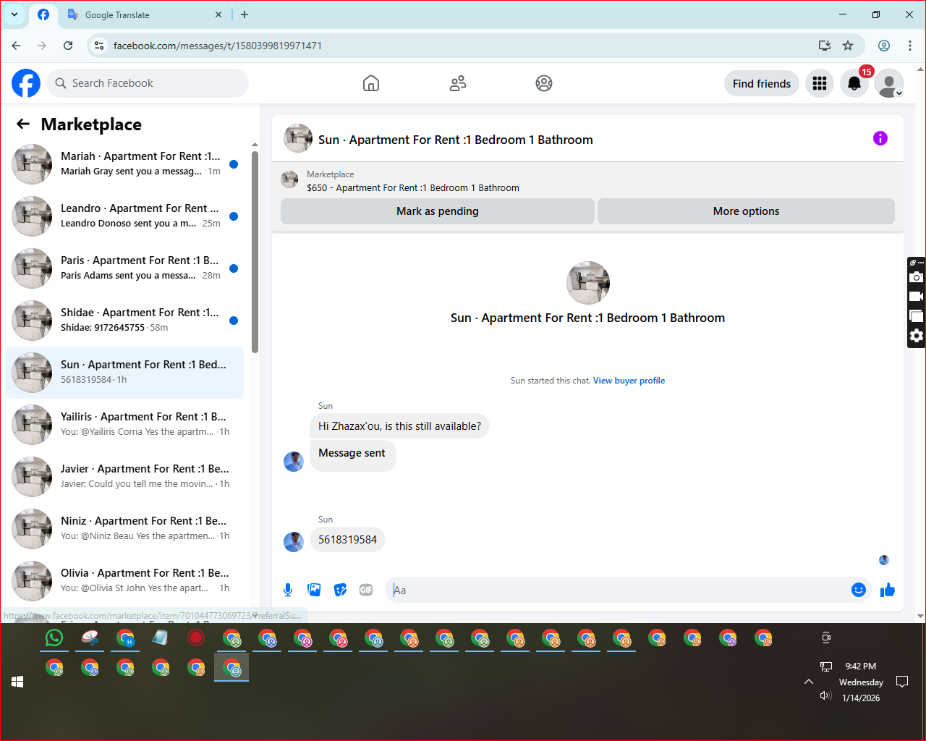
Task: Open the notifications bell icon
Action: coord(854,83)
